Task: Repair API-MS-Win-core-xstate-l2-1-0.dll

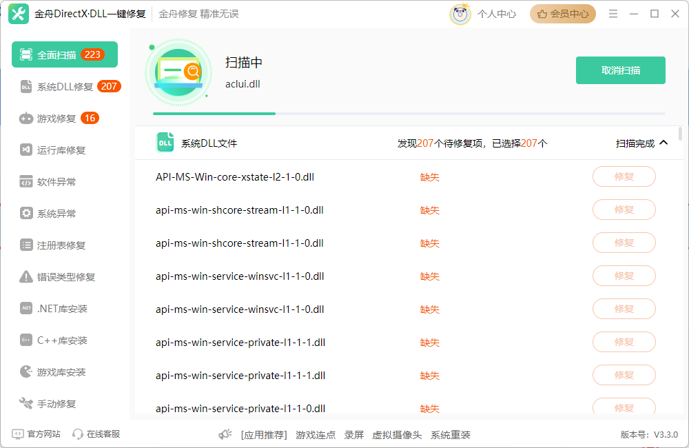Action: pyautogui.click(x=624, y=176)
